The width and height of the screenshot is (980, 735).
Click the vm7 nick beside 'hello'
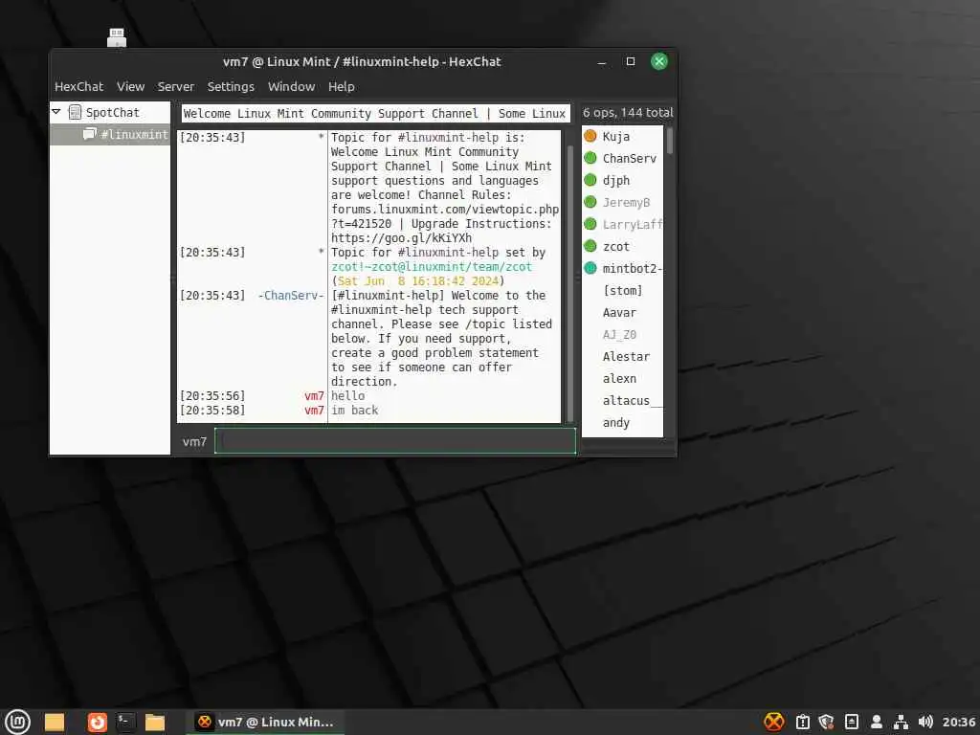point(314,395)
